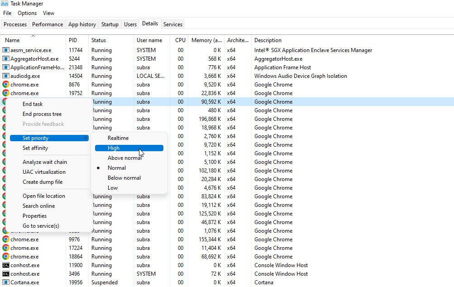Image resolution: width=454 pixels, height=287 pixels.
Task: Select Low priority option
Action: (x=113, y=188)
